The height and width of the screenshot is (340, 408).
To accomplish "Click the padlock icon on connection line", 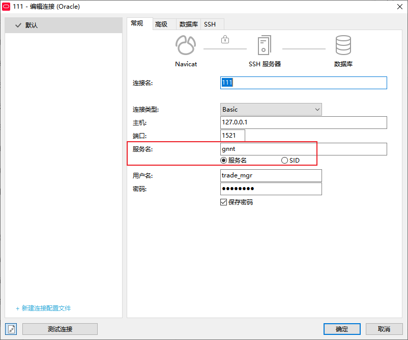I will tap(225, 39).
